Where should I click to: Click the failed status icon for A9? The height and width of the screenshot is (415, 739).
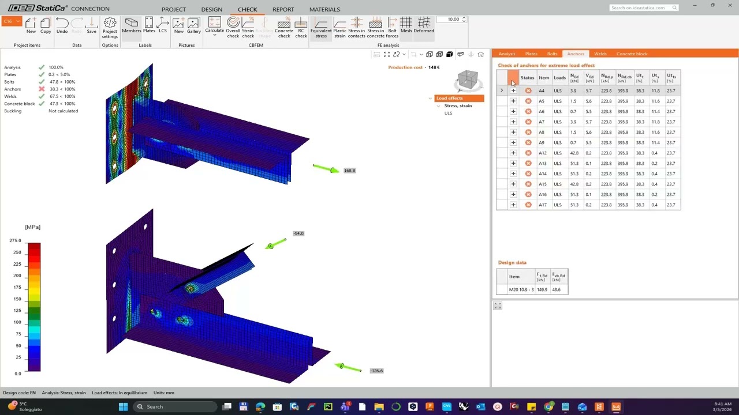[x=528, y=142]
